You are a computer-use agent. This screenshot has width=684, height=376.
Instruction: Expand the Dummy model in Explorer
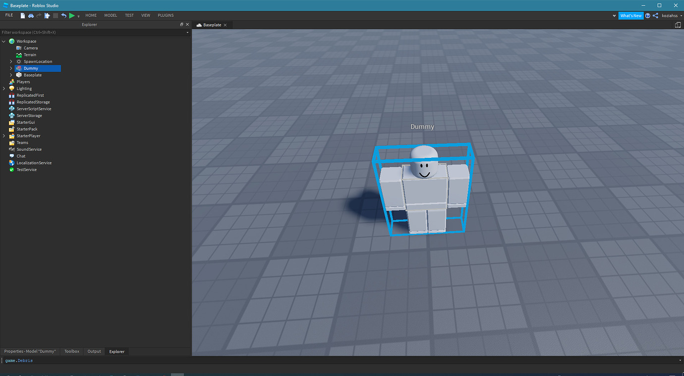(11, 68)
